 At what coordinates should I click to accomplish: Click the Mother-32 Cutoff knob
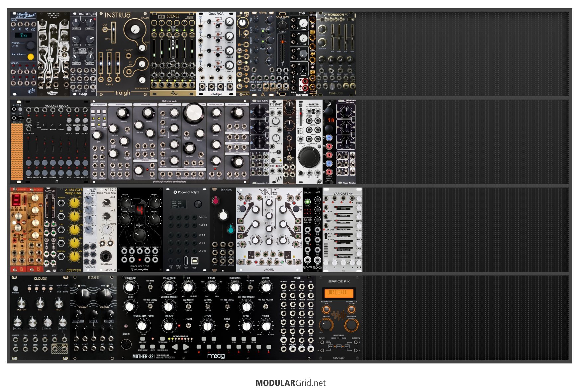211,287
